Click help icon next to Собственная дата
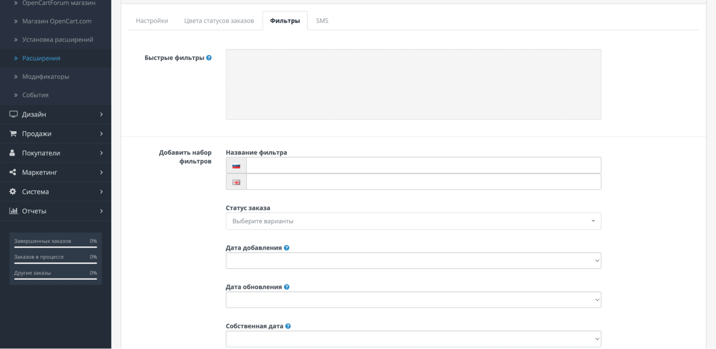The width and height of the screenshot is (716, 349). 288,326
